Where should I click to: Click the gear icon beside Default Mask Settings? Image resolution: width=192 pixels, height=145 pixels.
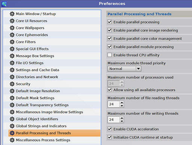12,98
